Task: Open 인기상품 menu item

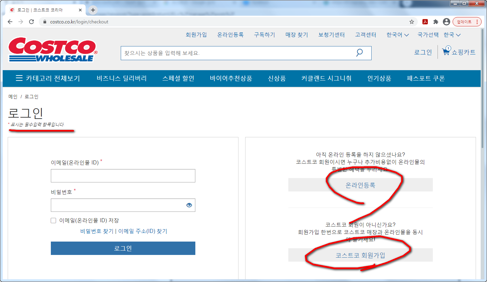Action: (x=379, y=79)
